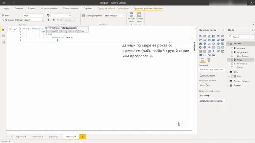This screenshot has height=143, width=255.
Task: Expand the formula bar with chevron
Action: (x=195, y=29)
